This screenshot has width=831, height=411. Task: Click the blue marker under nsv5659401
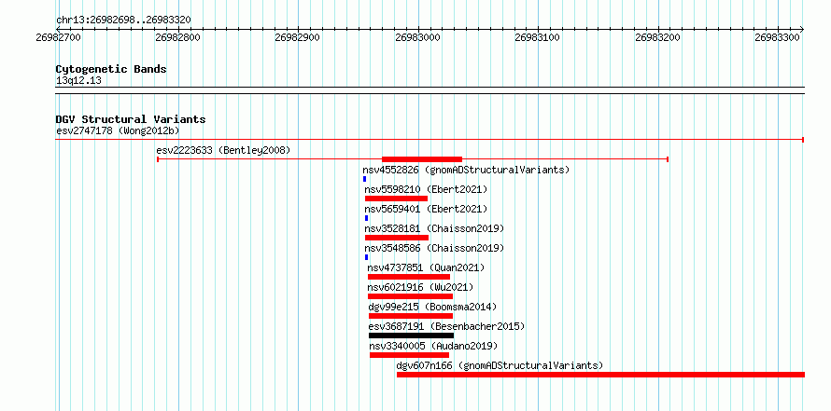coord(366,218)
